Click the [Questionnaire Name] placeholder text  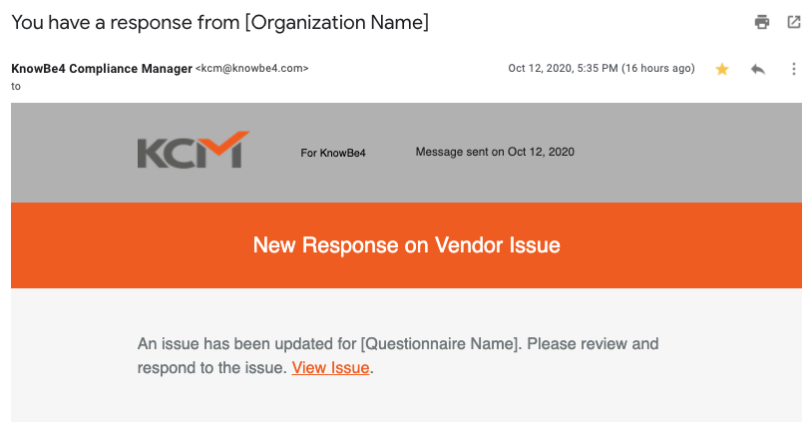pos(441,343)
